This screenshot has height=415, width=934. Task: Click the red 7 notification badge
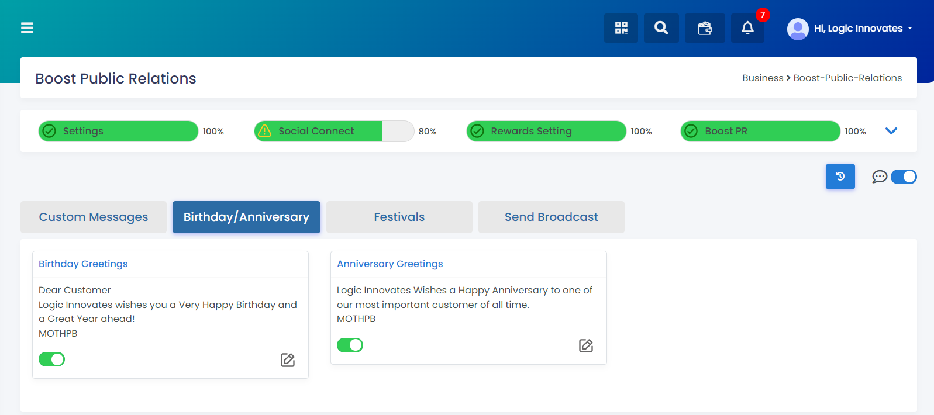click(763, 15)
